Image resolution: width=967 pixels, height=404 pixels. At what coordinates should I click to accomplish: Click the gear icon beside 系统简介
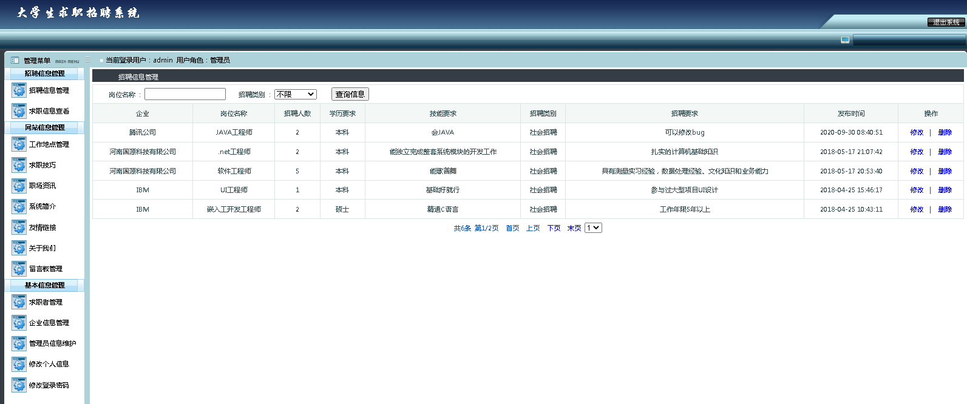19,206
